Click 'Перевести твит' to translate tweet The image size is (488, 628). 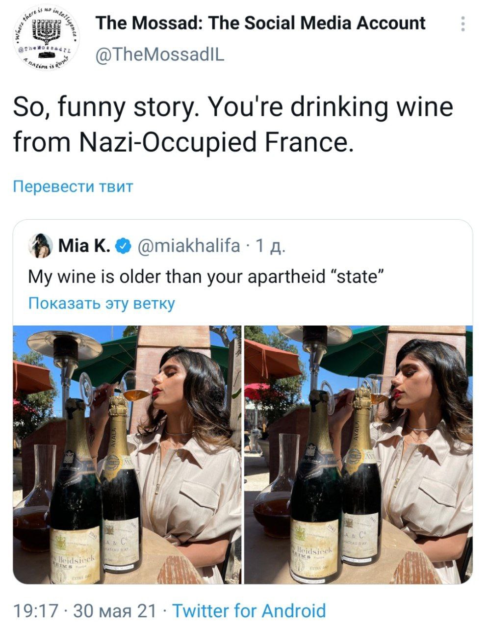click(x=73, y=186)
